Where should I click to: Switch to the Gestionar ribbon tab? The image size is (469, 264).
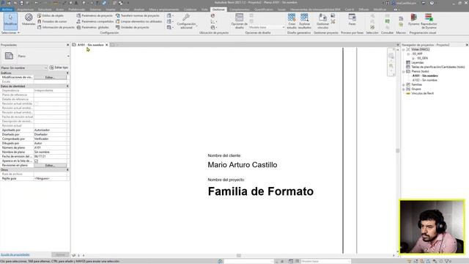click(x=218, y=10)
